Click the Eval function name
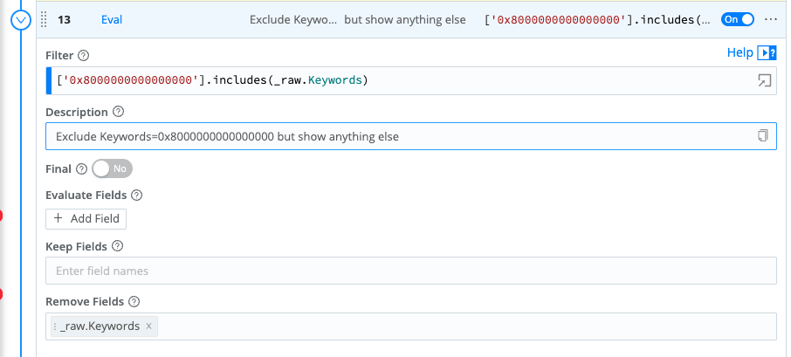The height and width of the screenshot is (357, 791). (112, 19)
